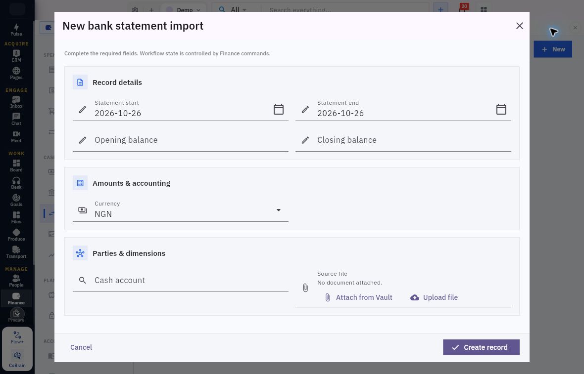Focus the Closing balance field
Image resolution: width=584 pixels, height=374 pixels.
point(403,140)
